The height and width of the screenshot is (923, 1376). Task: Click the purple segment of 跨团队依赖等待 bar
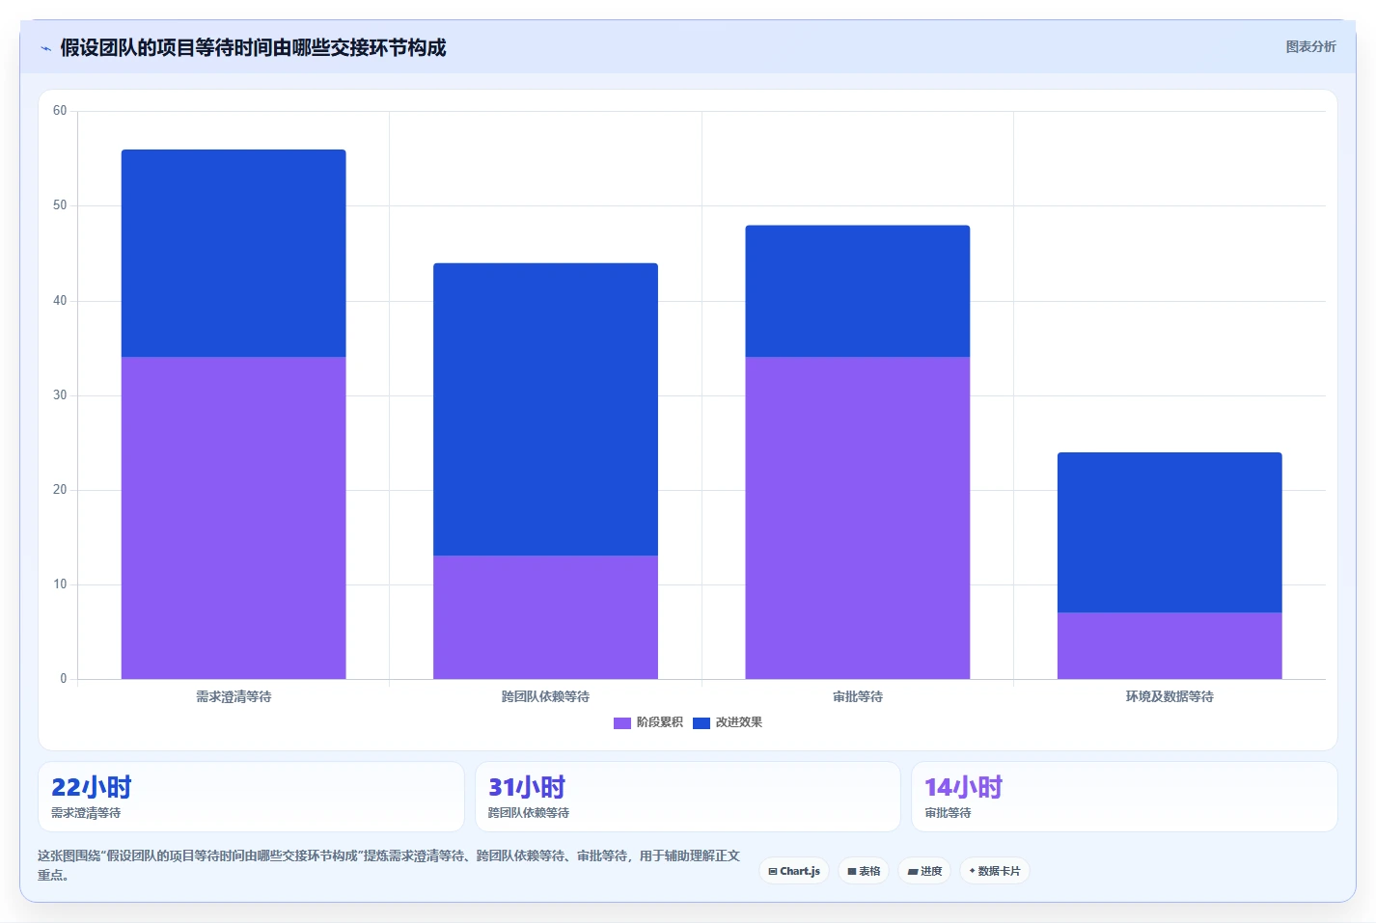pos(545,617)
